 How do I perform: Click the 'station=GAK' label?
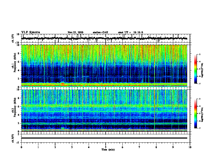click(101, 32)
